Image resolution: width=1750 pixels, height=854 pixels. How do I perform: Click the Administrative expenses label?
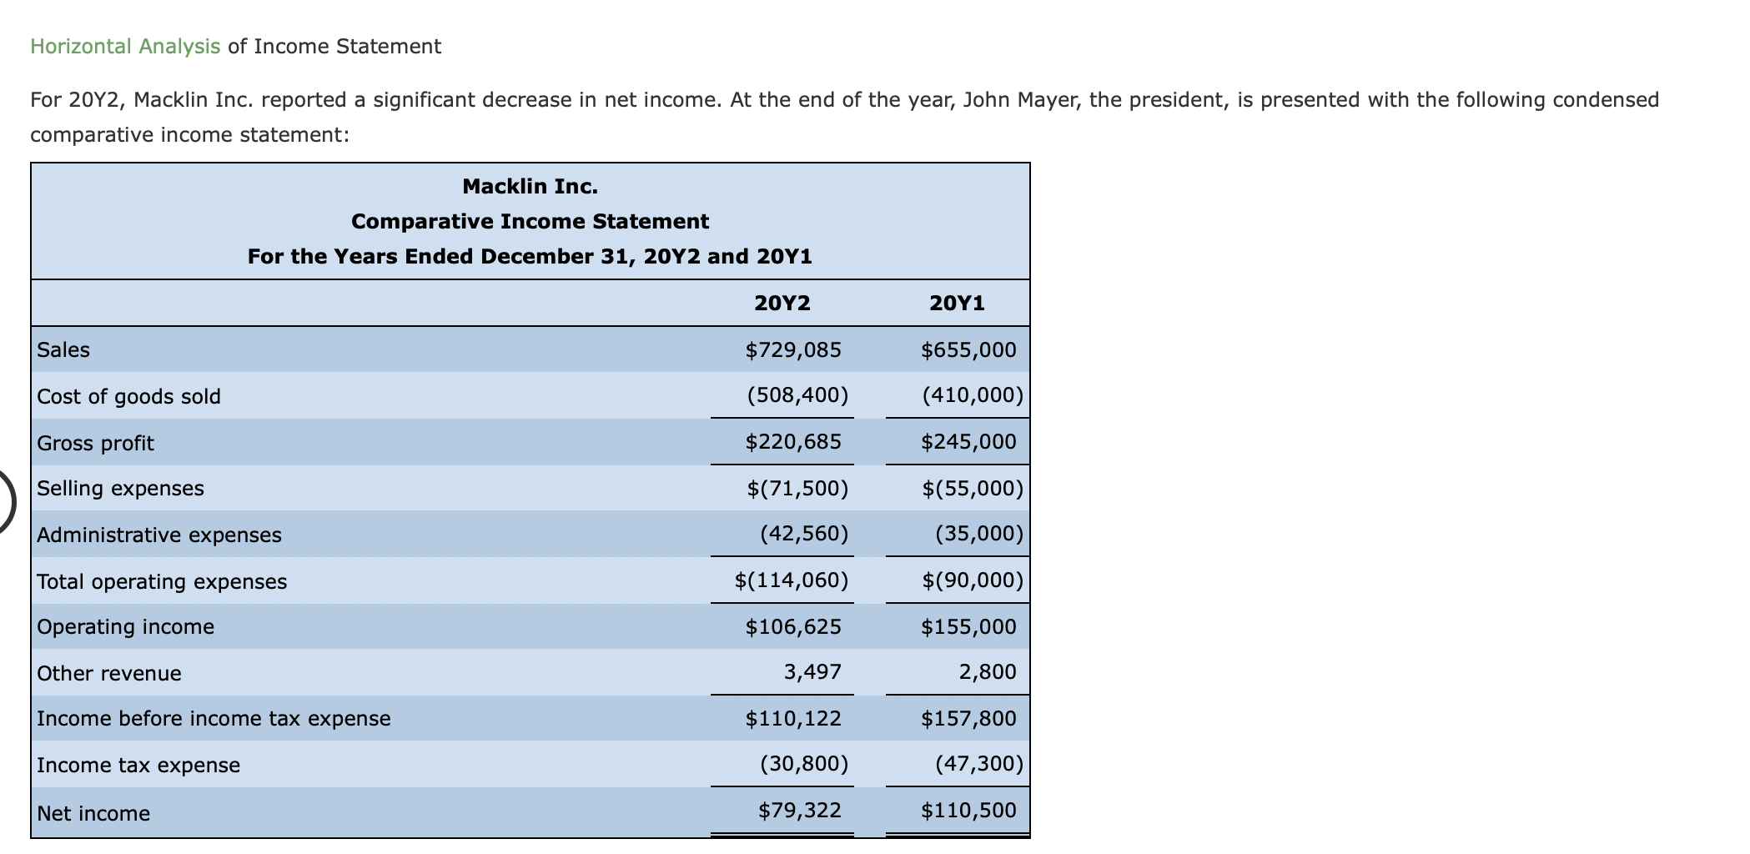(158, 535)
